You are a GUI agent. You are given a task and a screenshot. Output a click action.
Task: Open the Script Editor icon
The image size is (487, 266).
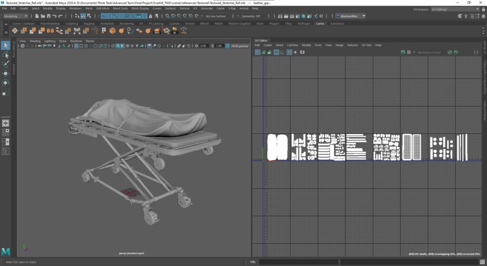[482, 262]
